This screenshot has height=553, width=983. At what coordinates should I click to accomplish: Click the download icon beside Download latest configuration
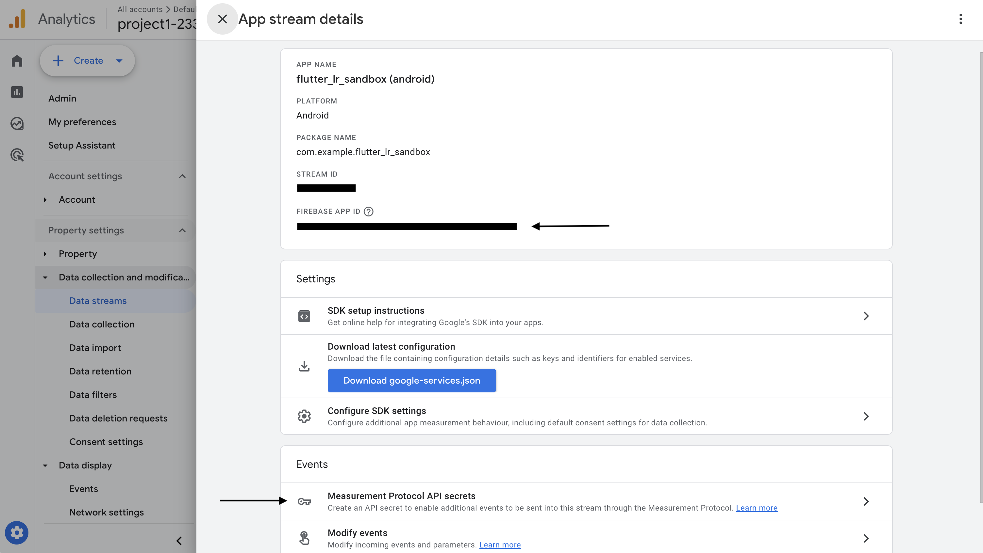(x=304, y=366)
